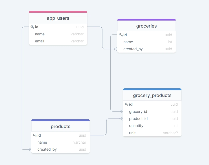This screenshot has width=209, height=165.
Task: Select the grocery_products table header
Action: point(152,95)
